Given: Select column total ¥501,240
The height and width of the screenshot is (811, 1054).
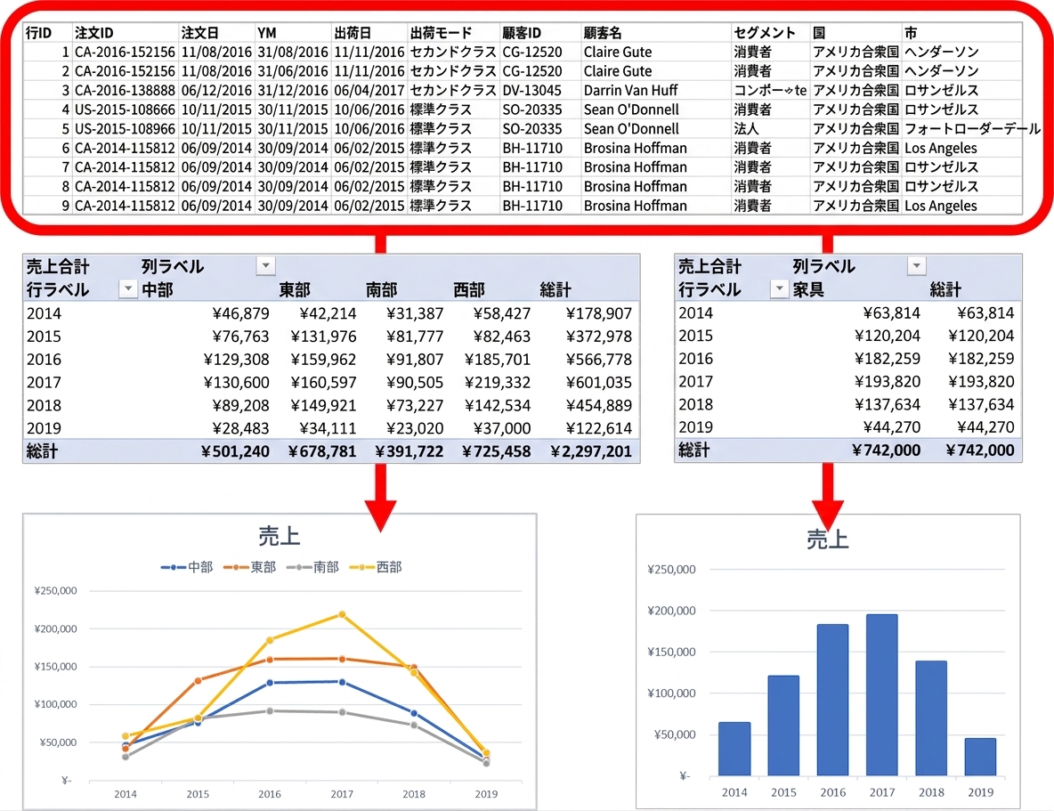Looking at the screenshot, I should point(235,451).
